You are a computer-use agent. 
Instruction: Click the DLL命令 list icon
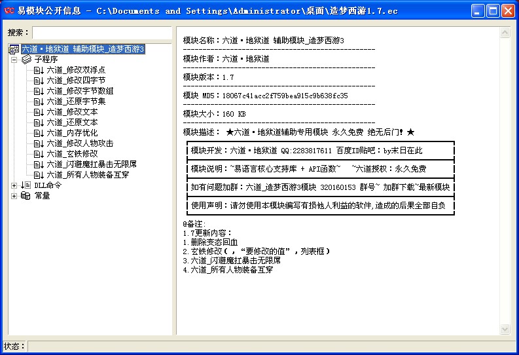[x=26, y=185]
